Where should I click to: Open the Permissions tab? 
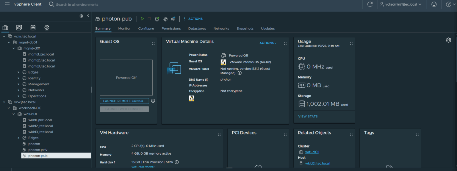tap(171, 29)
